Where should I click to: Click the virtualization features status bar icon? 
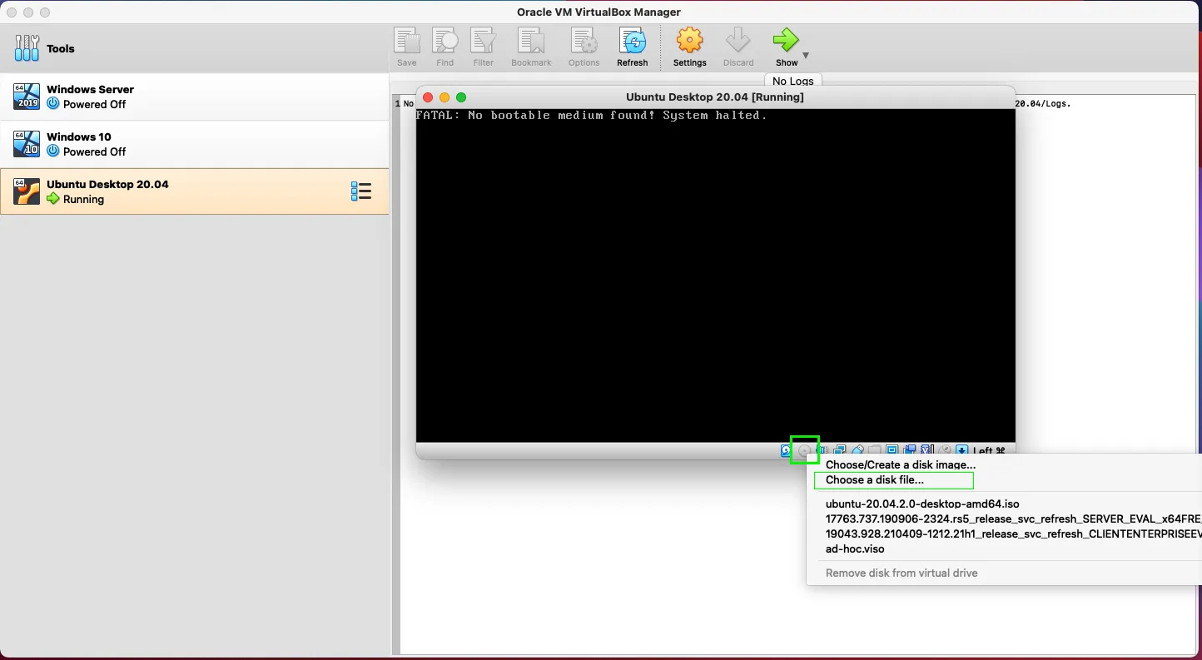tap(927, 451)
